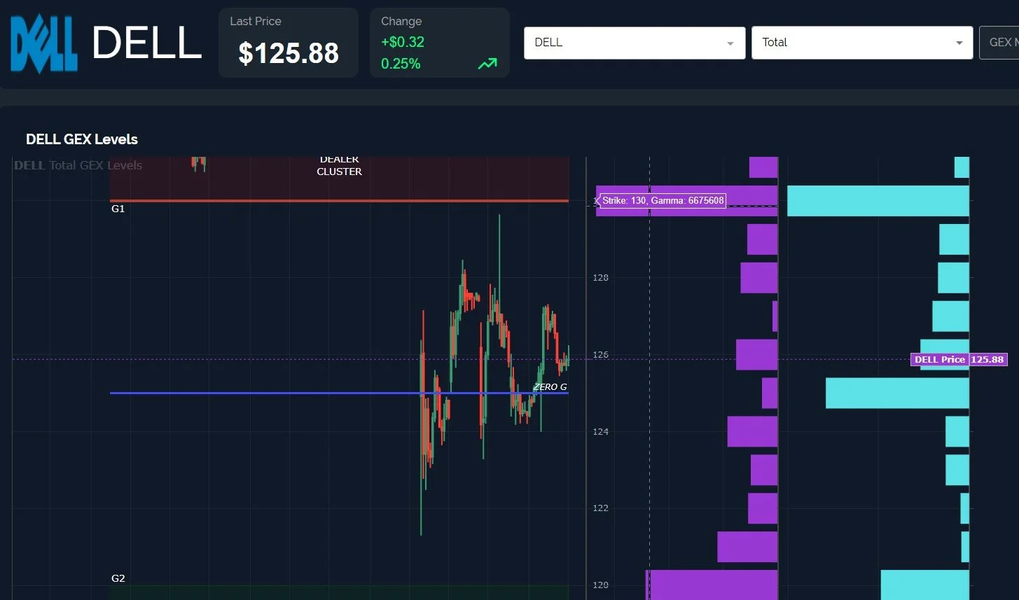Click the 0.25% change percentage
This screenshot has height=600, width=1019.
[401, 64]
